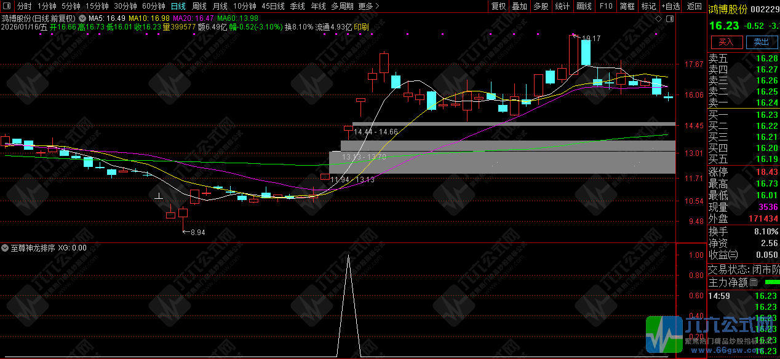
Task: Toggle 叠加 overlay mode
Action: pos(519,6)
